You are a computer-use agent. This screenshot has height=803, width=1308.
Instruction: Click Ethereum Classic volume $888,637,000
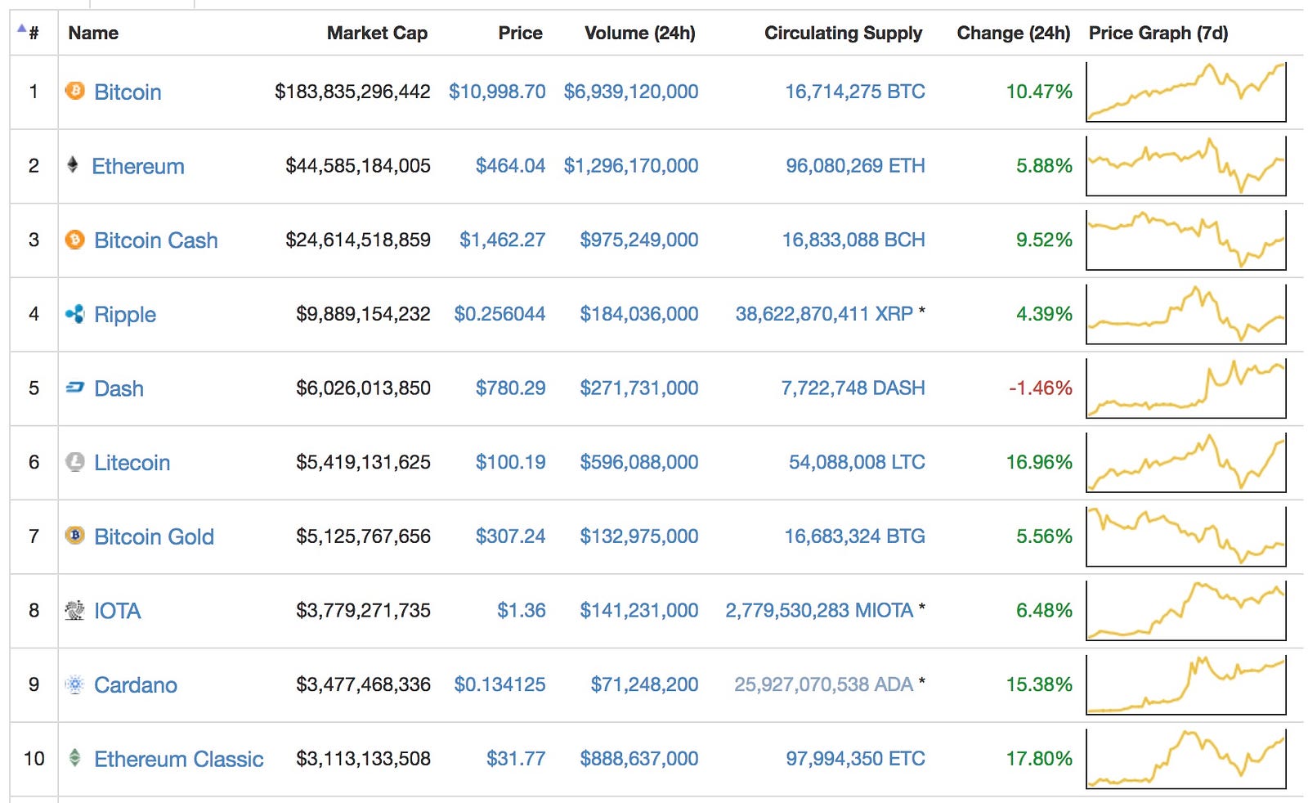[x=639, y=759]
